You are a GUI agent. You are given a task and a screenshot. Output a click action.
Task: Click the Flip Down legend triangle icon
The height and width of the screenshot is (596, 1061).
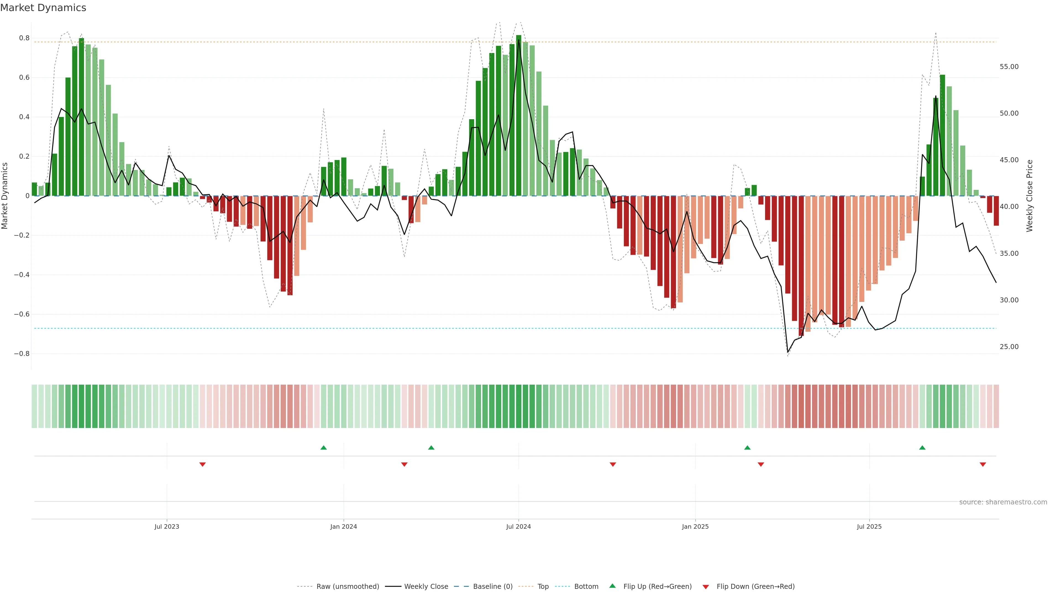[x=706, y=587]
